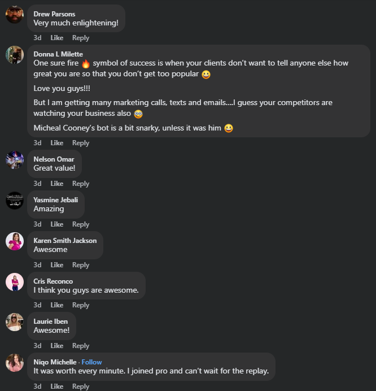
Task: Reply to Yasmine Jebali's "Amazing" comment
Action: pos(81,224)
